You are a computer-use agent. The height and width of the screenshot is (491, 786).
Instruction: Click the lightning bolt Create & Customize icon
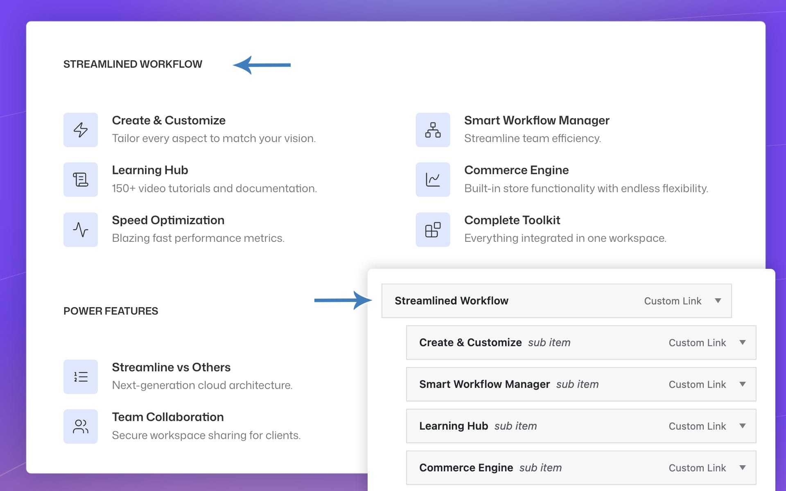coord(80,130)
